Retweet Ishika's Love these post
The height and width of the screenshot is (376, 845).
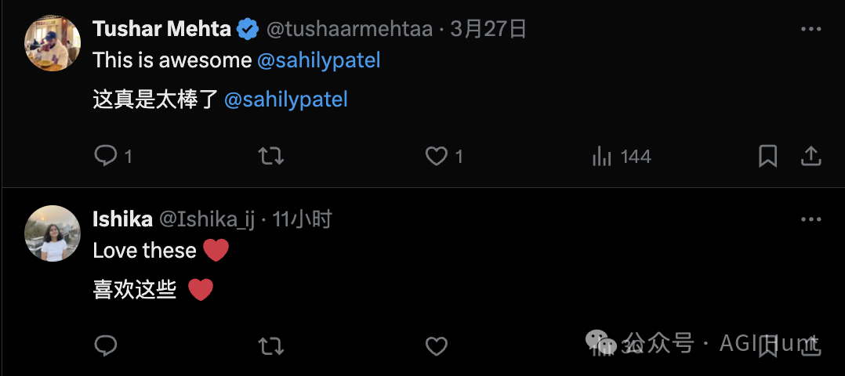[x=271, y=345]
